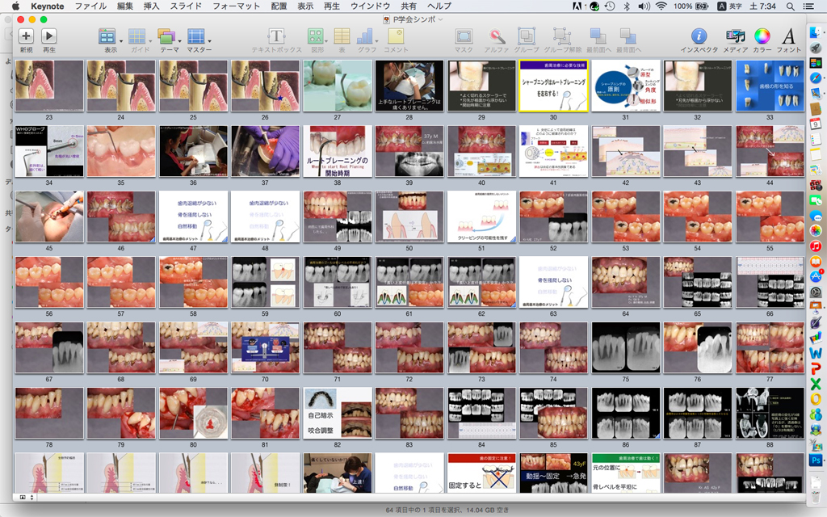Expand the 図形 shapes dropdown arrow

click(x=326, y=40)
